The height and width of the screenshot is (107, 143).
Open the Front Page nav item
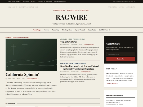(x=37, y=30)
